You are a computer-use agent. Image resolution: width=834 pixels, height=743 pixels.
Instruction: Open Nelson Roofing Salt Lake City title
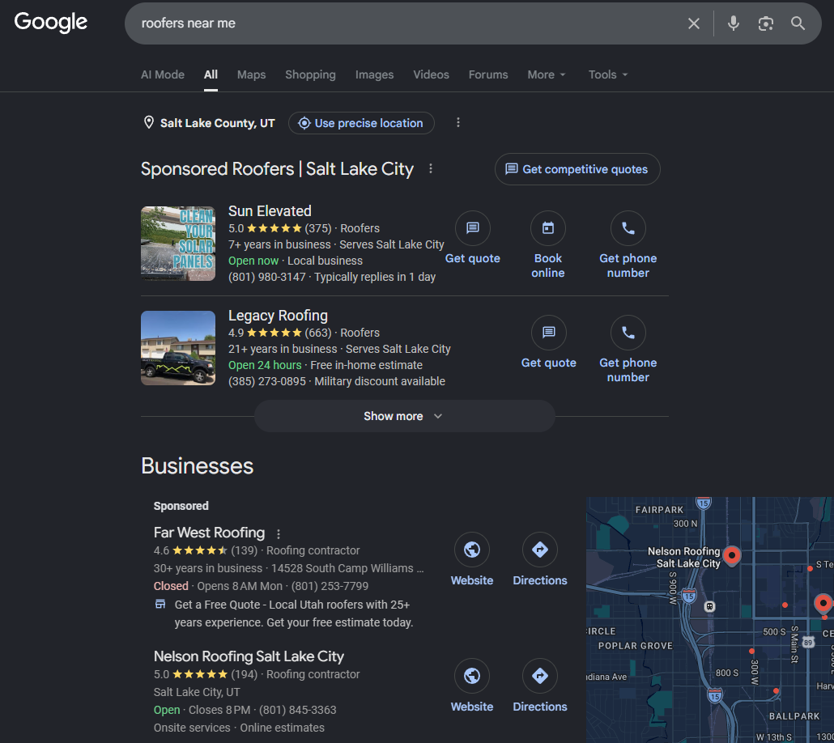point(249,656)
